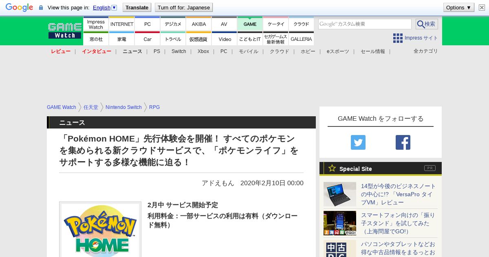
Task: Click the GAME Watch site logo
Action: click(65, 31)
